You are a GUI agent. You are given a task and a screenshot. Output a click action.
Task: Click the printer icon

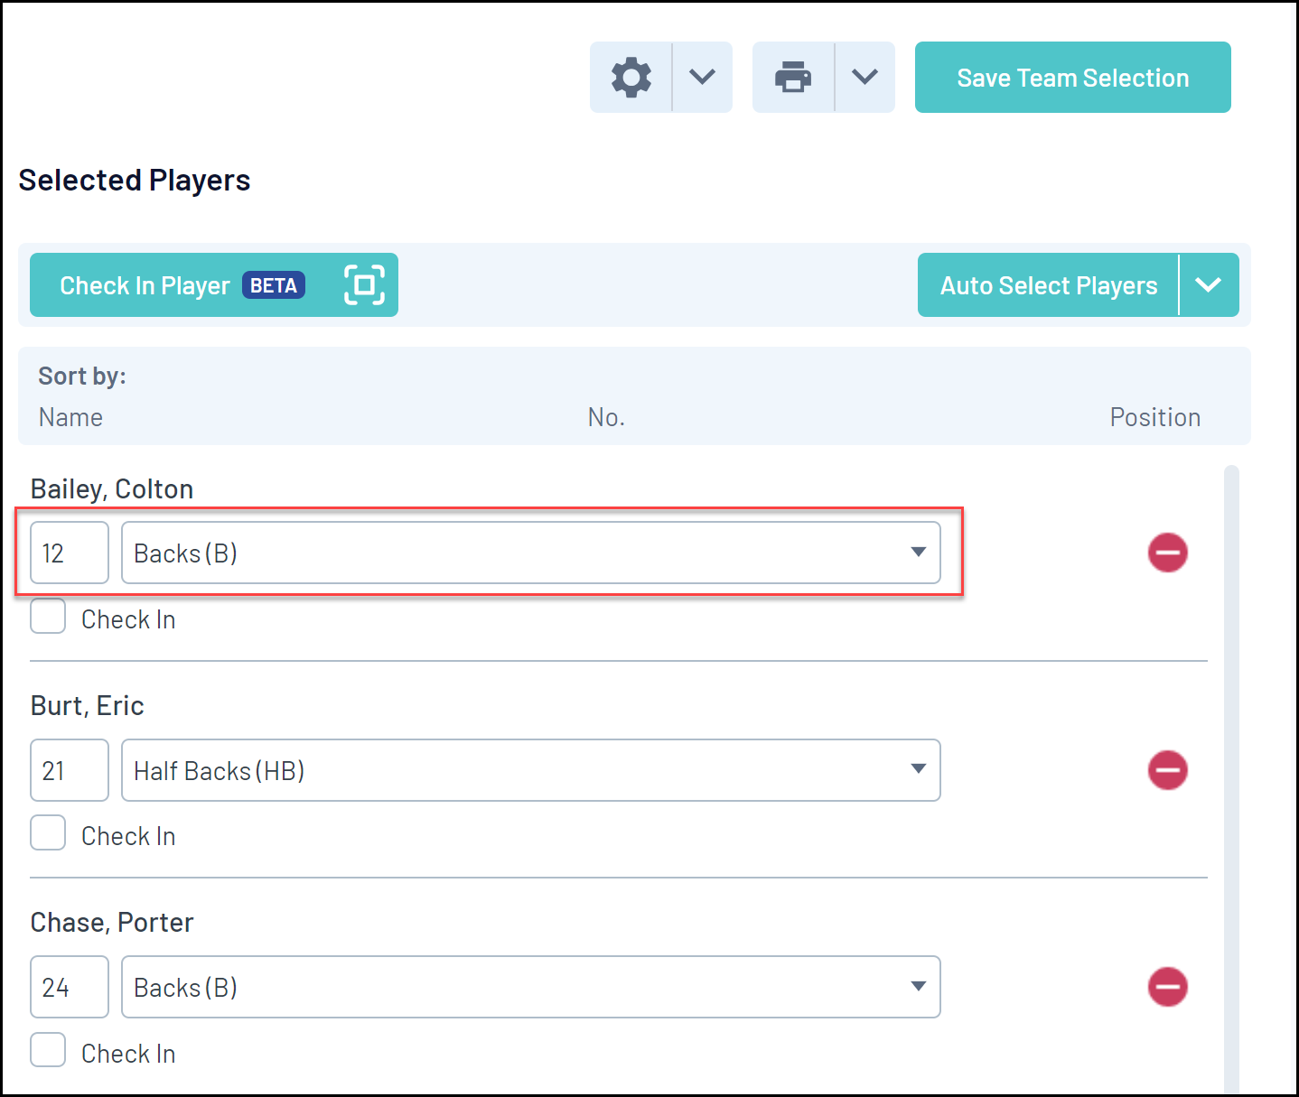[793, 78]
